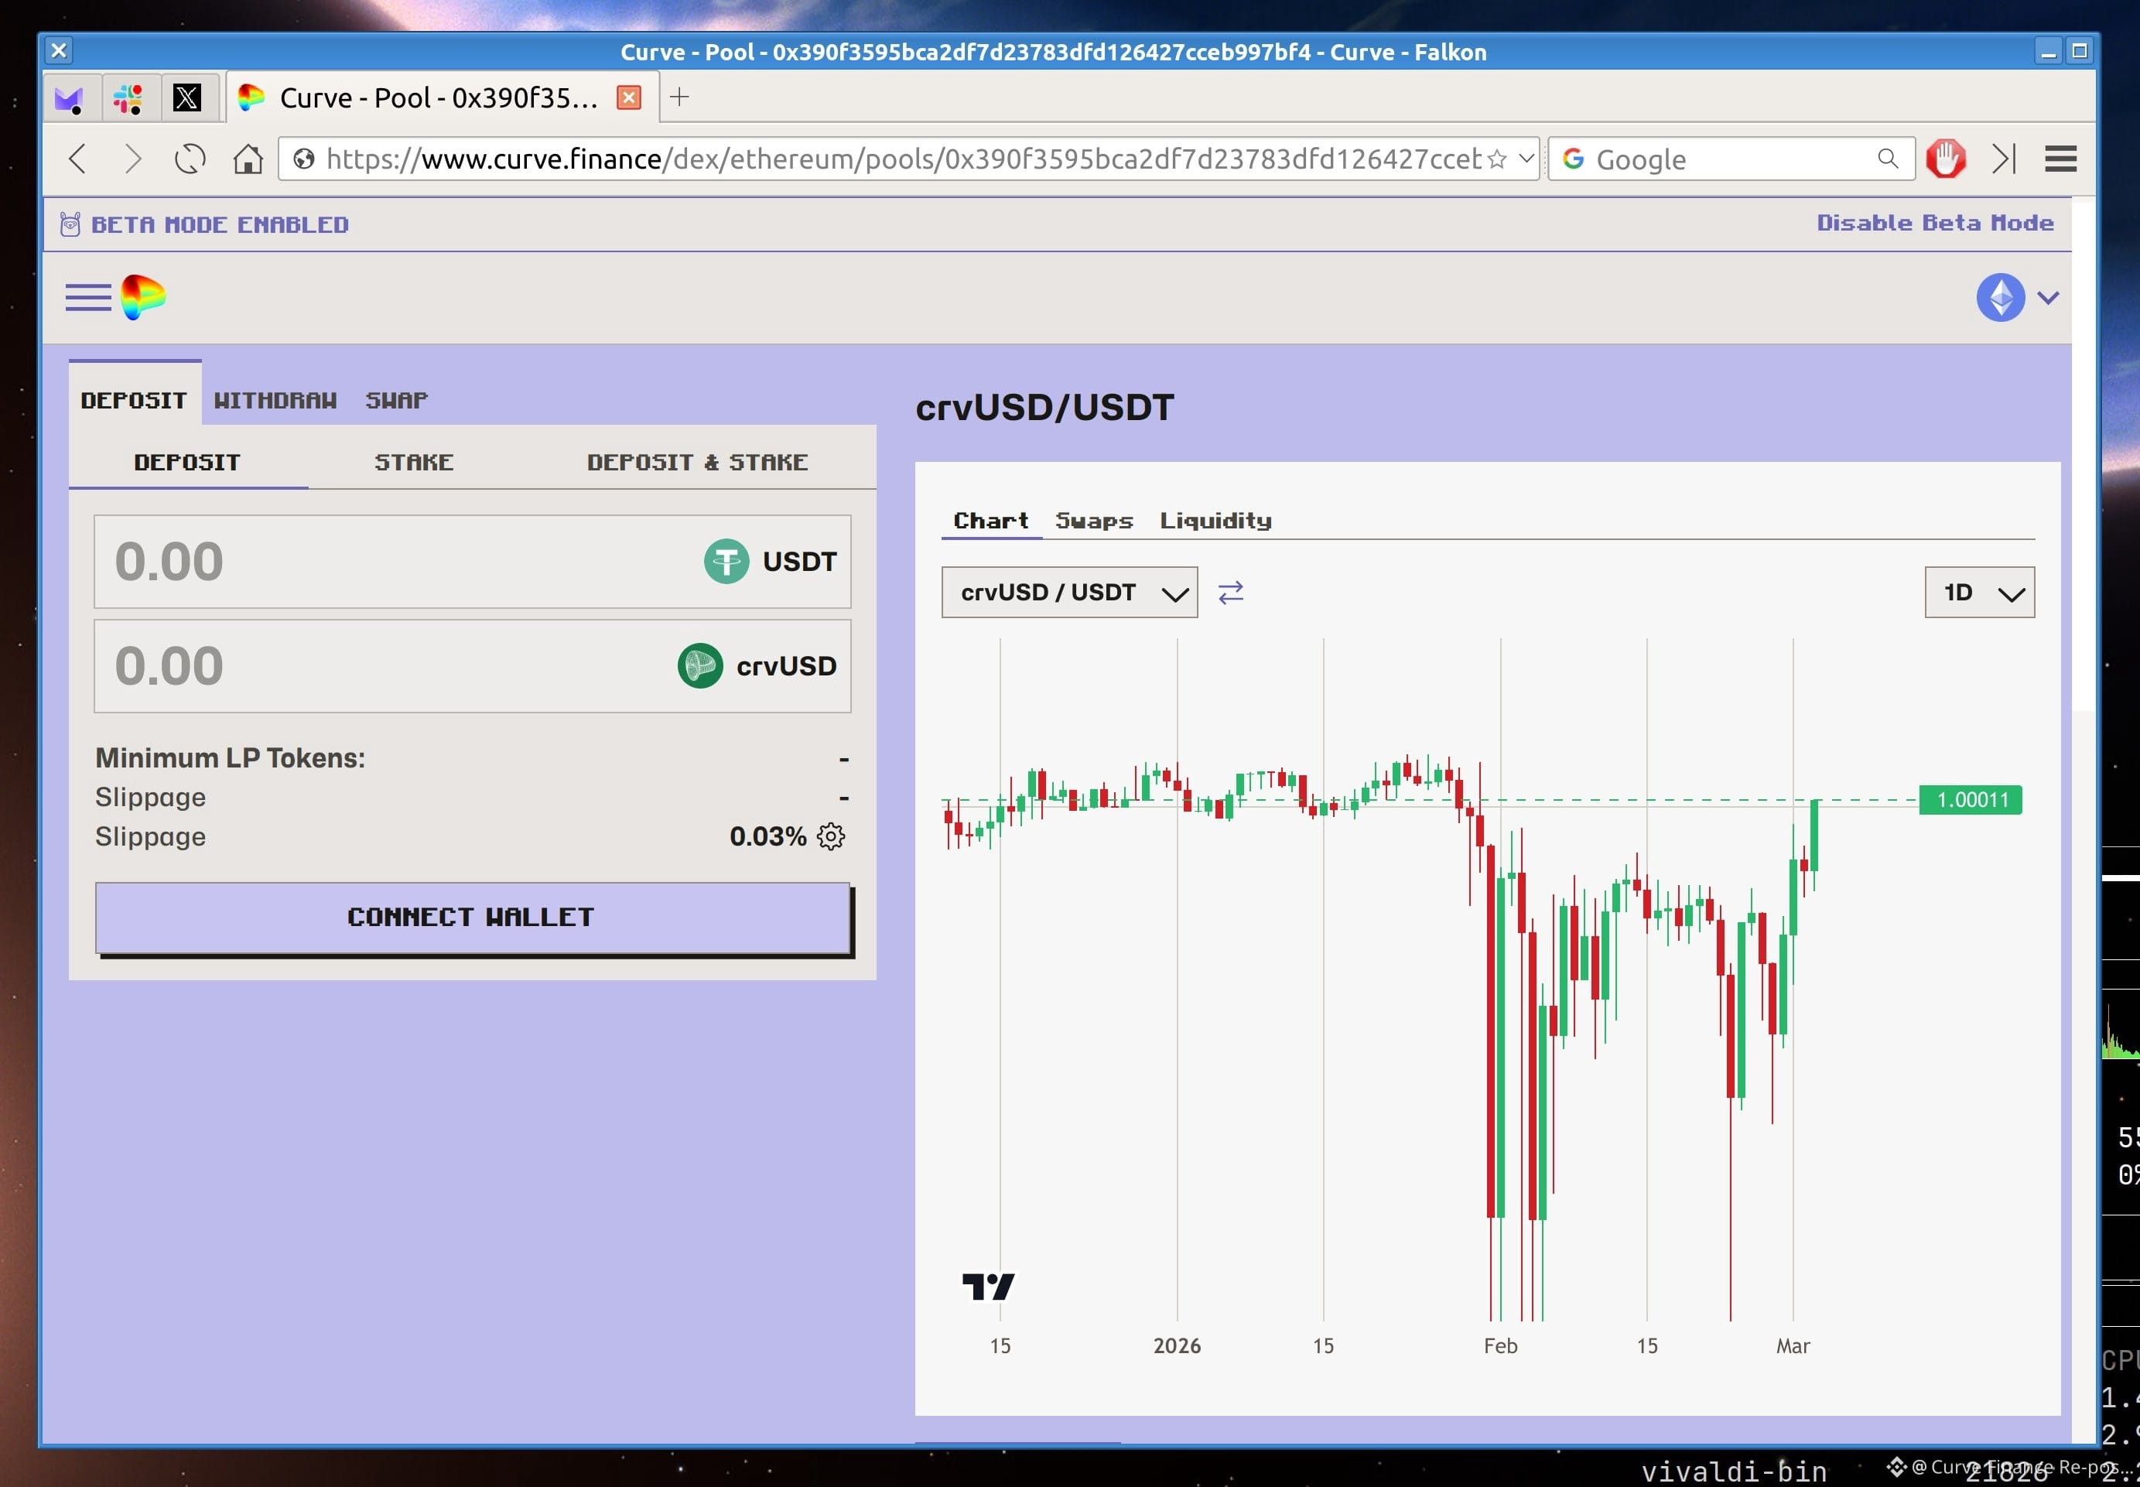This screenshot has height=1487, width=2140.
Task: Switch to the top Deposit tab
Action: 134,401
